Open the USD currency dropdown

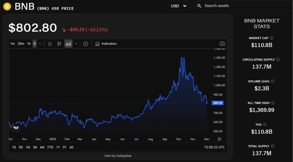179,6
